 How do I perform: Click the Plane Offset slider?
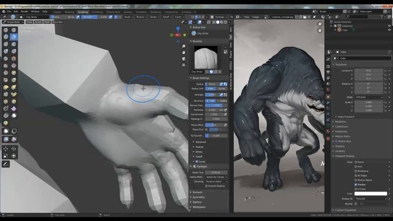214,125
